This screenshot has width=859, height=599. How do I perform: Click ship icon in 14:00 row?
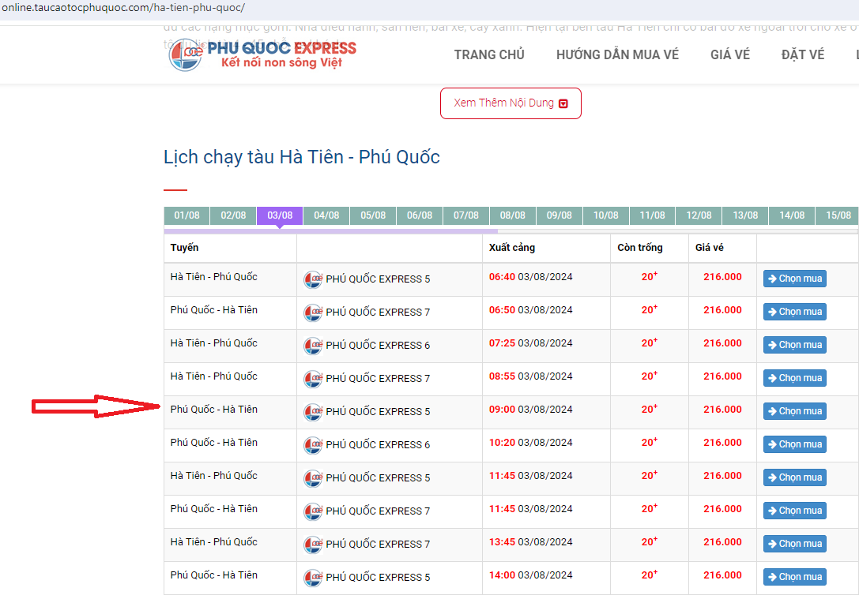point(314,578)
